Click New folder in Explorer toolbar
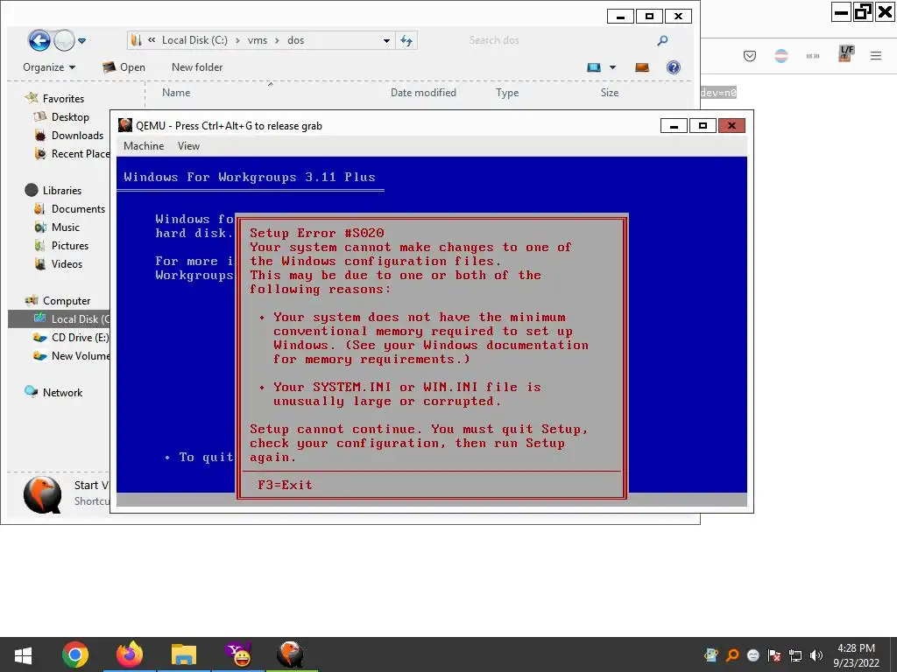Viewport: 897px width, 672px height. click(x=197, y=67)
